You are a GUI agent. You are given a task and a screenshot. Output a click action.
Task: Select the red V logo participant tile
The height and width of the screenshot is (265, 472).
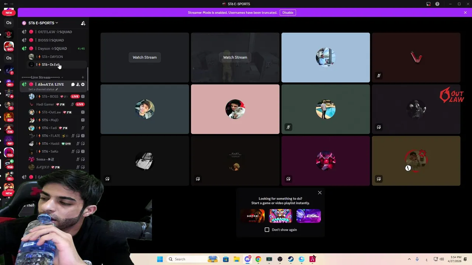[x=416, y=57]
